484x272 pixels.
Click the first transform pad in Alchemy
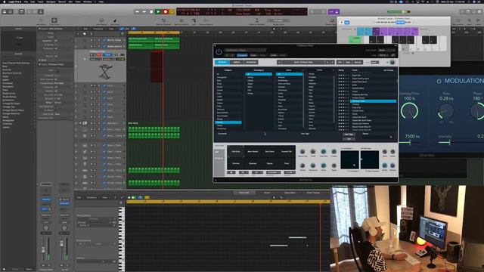236,151
